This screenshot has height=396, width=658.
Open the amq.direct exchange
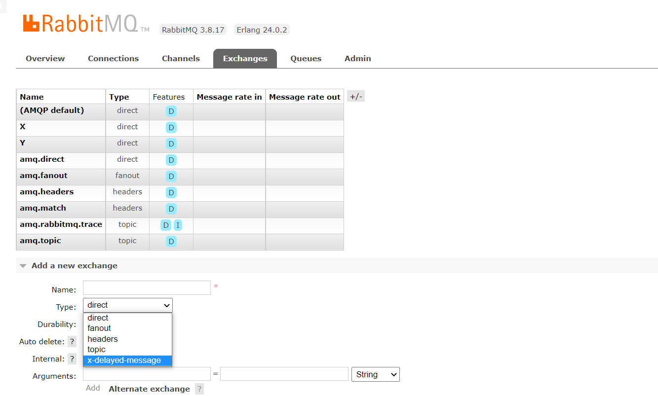[x=42, y=159]
